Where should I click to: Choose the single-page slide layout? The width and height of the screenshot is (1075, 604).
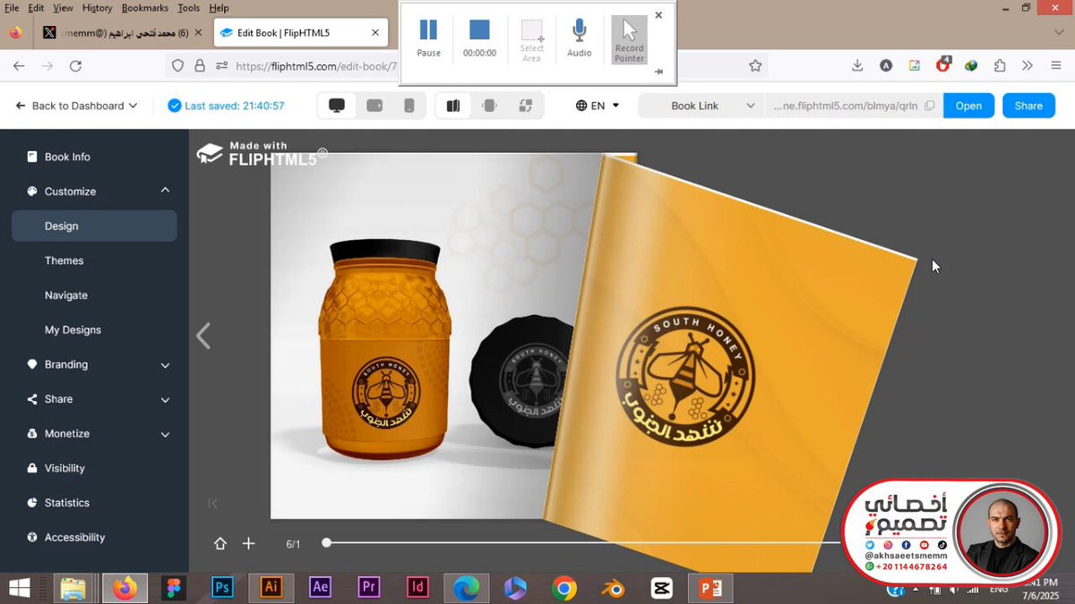tap(489, 106)
